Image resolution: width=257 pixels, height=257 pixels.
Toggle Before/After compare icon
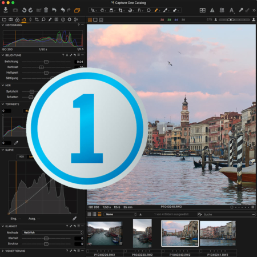[x=203, y=10]
